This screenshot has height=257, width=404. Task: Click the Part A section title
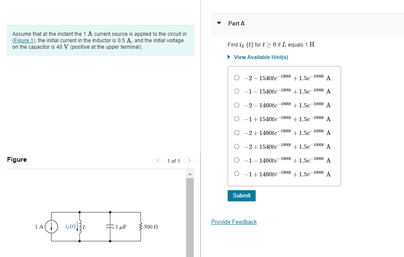[236, 24]
